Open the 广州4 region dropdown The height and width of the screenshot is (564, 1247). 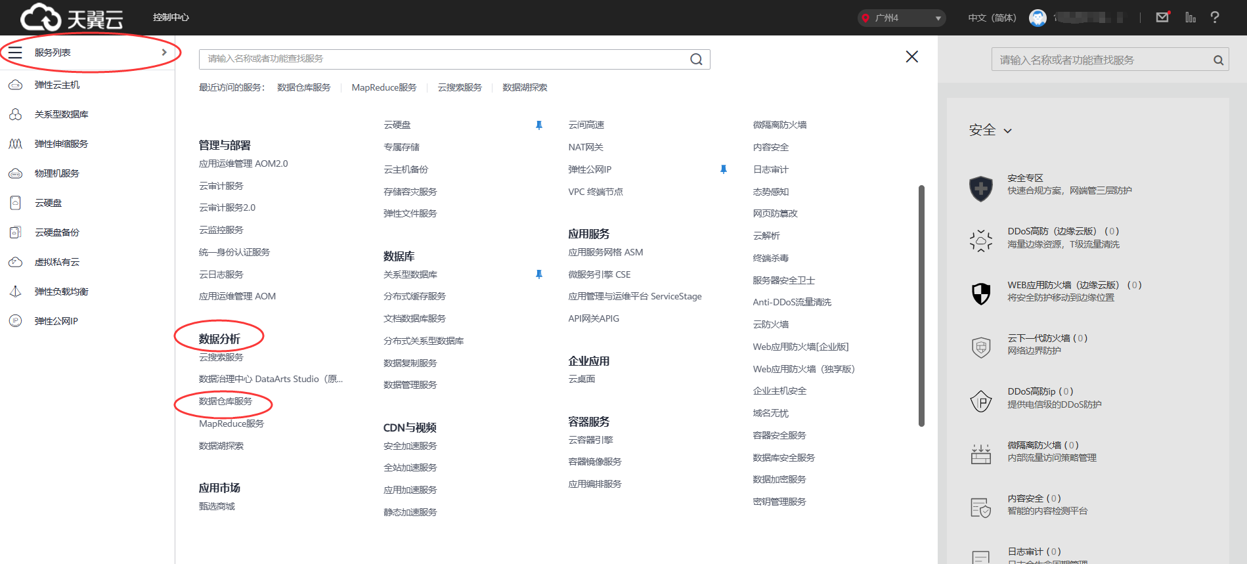(x=902, y=18)
